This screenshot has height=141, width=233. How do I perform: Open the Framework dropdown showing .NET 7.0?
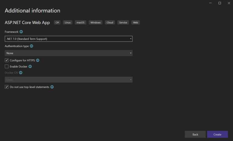point(69,39)
